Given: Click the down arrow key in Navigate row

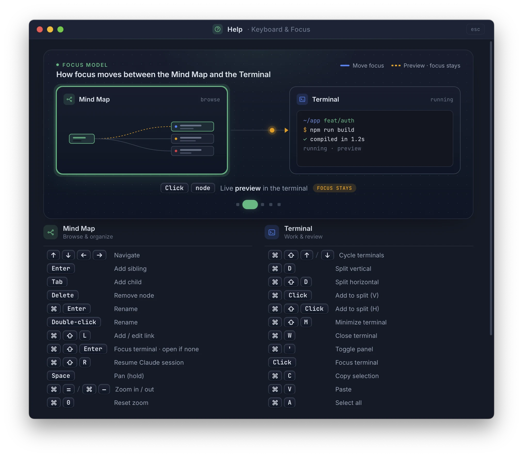Looking at the screenshot, I should 68,255.
